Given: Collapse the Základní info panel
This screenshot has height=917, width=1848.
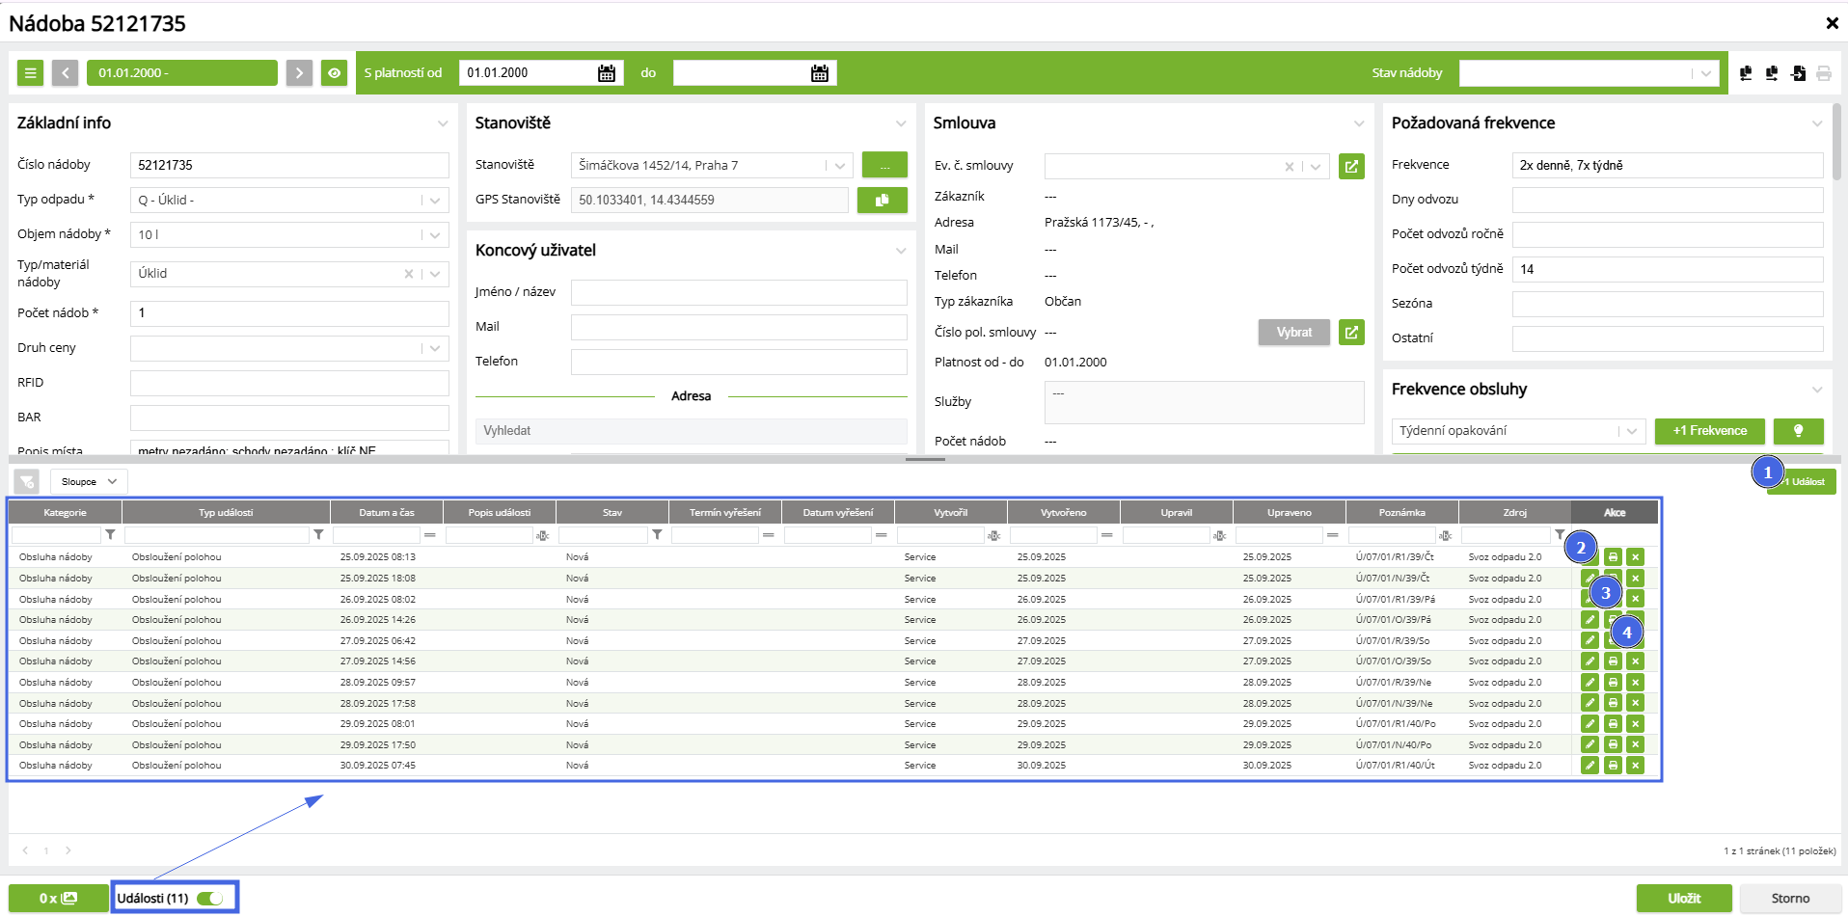Looking at the screenshot, I should tap(443, 123).
